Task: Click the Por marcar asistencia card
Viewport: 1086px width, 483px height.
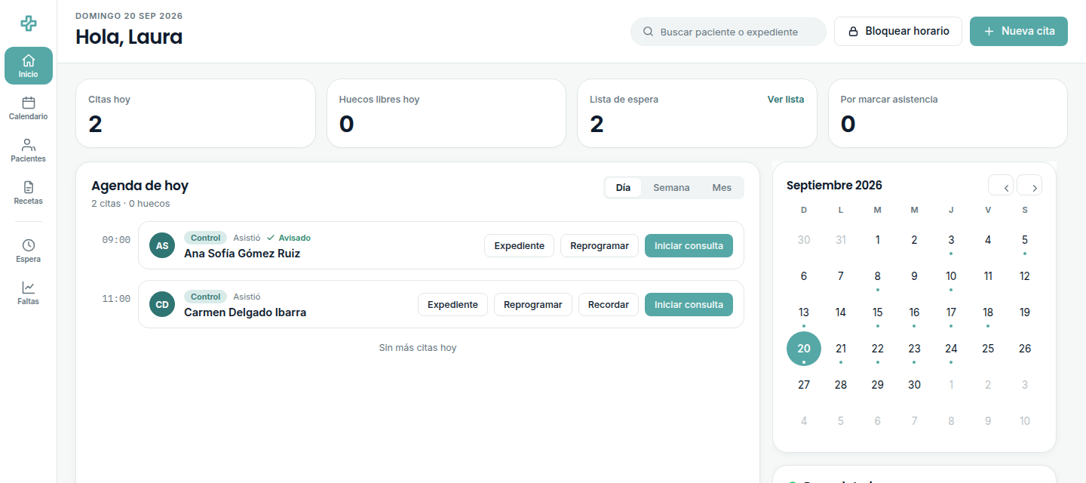Action: (948, 113)
